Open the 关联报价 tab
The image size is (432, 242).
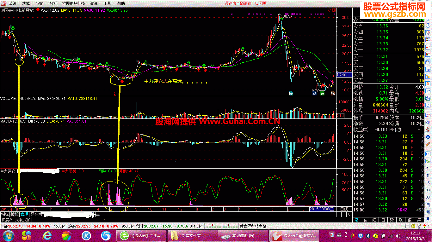click(x=23, y=220)
